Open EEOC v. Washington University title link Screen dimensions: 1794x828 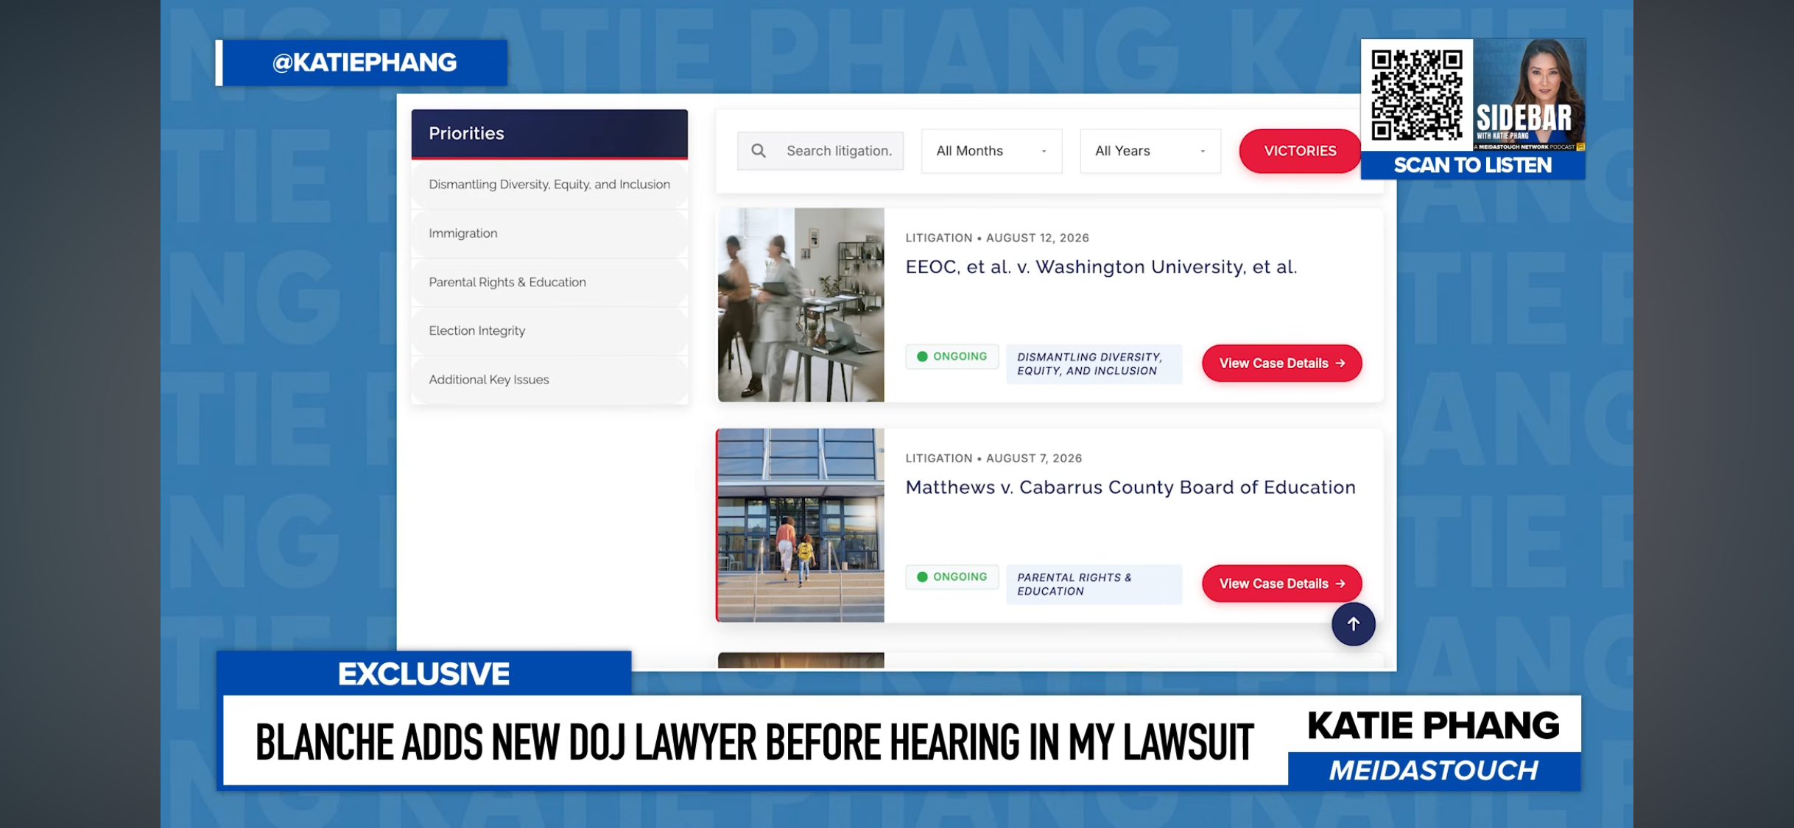coord(1101,267)
